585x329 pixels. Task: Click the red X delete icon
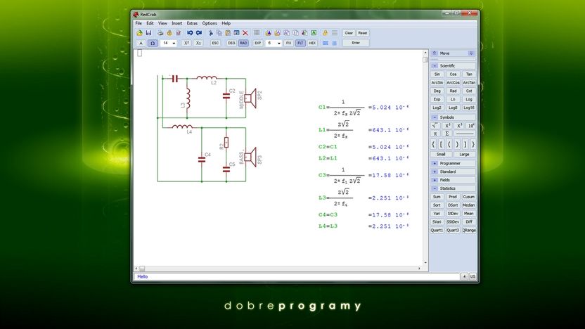point(245,33)
